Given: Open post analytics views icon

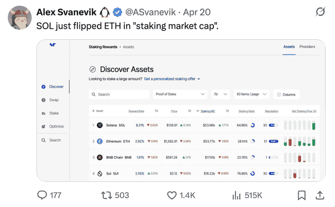Looking at the screenshot, I should click(237, 195).
